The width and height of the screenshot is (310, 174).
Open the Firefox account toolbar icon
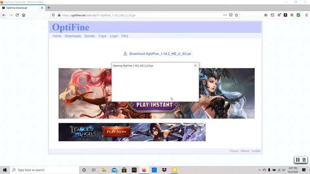coord(279,15)
